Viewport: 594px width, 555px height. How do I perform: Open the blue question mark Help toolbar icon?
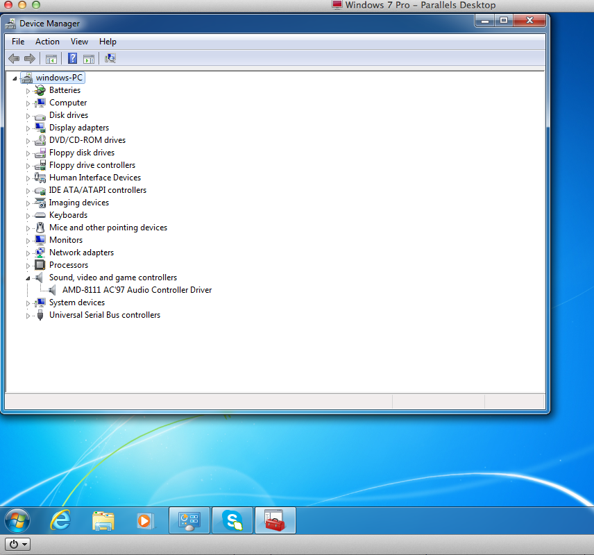[x=72, y=59]
